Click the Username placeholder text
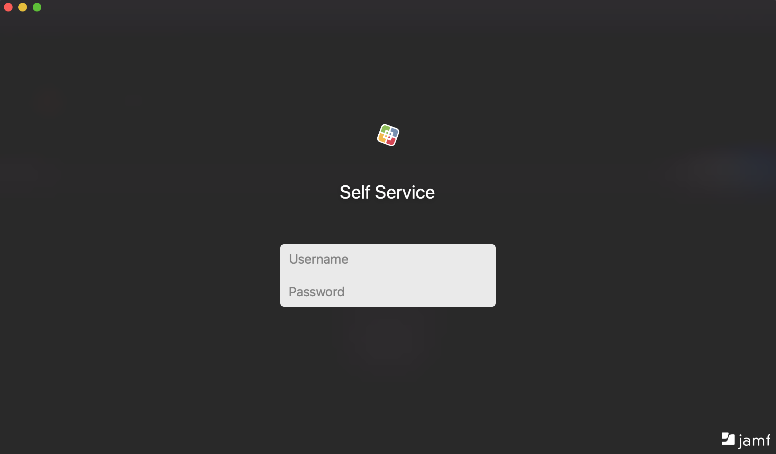This screenshot has height=454, width=776. pos(319,259)
